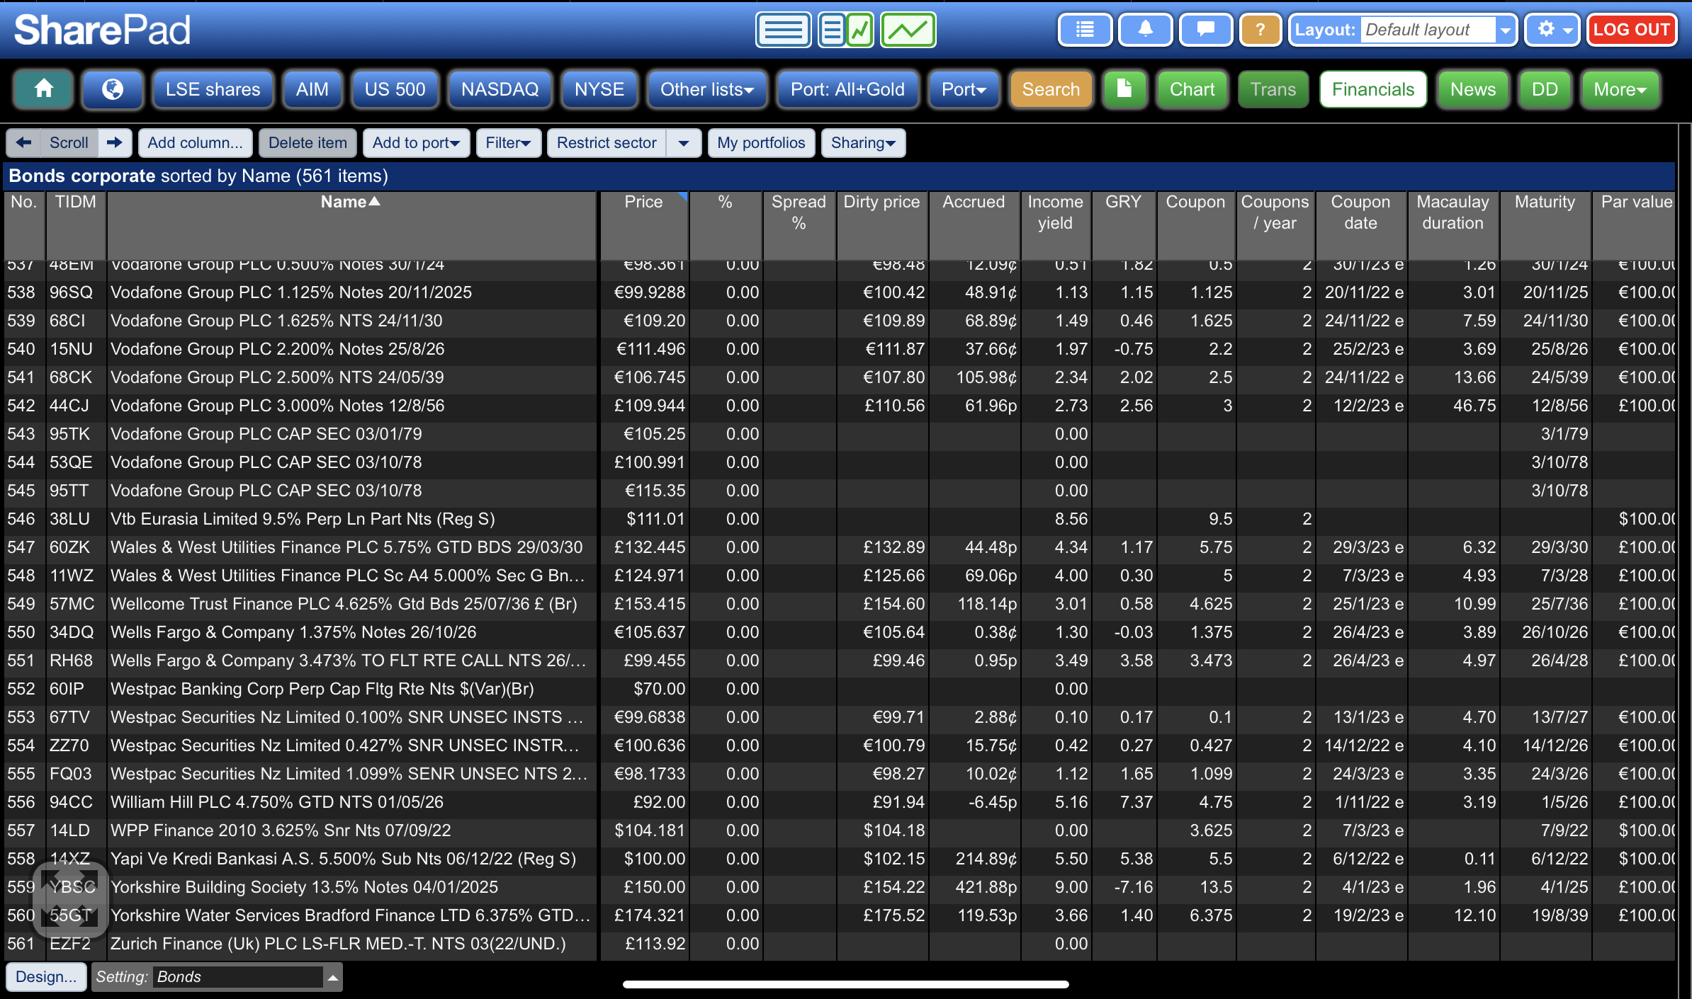Click the horizontal scrollbar at bottom
The width and height of the screenshot is (1692, 999).
tap(845, 984)
